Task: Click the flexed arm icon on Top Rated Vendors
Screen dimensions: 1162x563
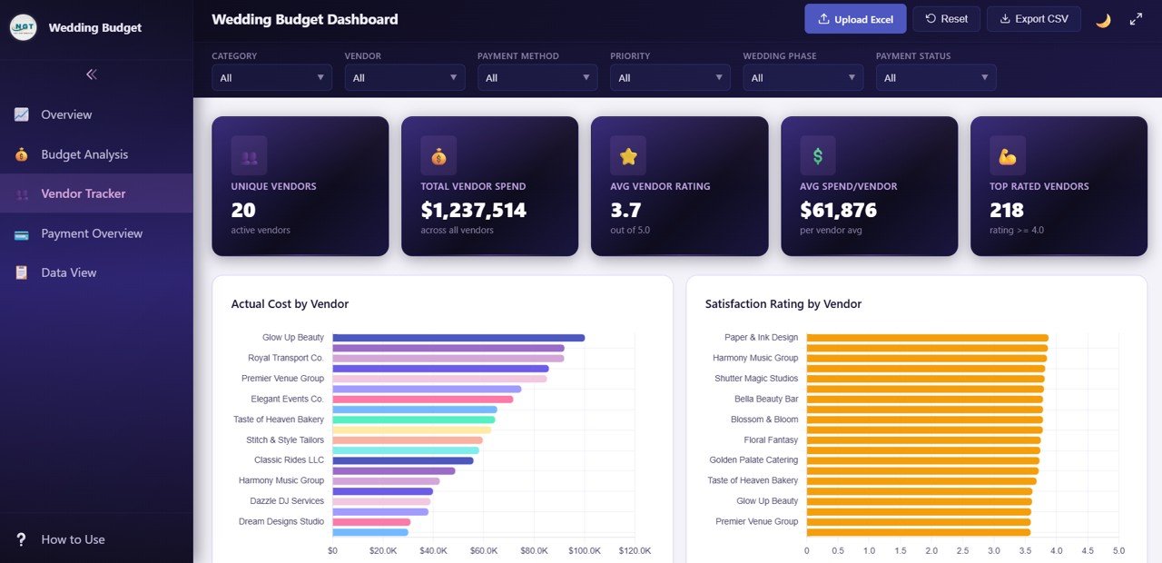Action: pos(1008,155)
